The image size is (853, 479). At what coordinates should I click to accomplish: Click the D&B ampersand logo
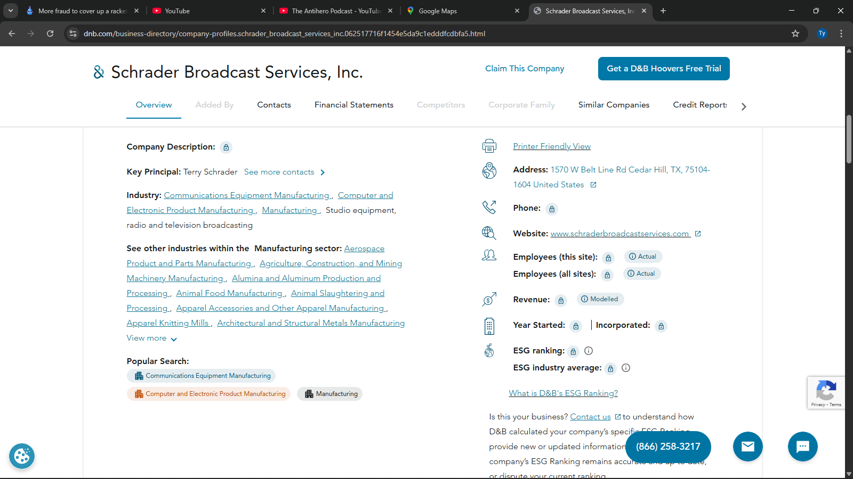pyautogui.click(x=99, y=72)
